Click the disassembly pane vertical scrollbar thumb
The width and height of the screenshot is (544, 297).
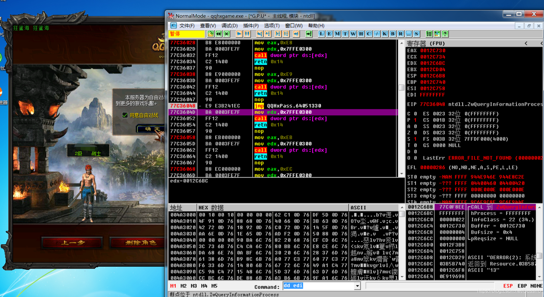[402, 88]
